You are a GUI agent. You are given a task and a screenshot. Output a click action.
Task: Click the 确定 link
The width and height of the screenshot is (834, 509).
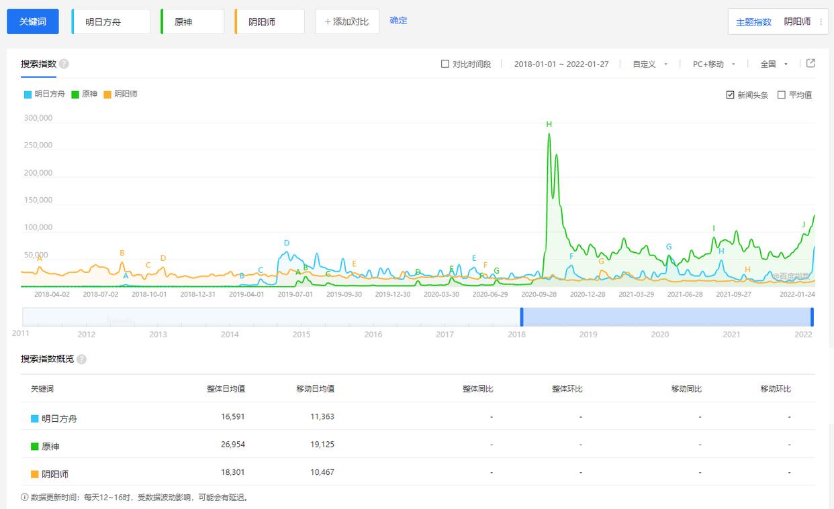click(398, 21)
